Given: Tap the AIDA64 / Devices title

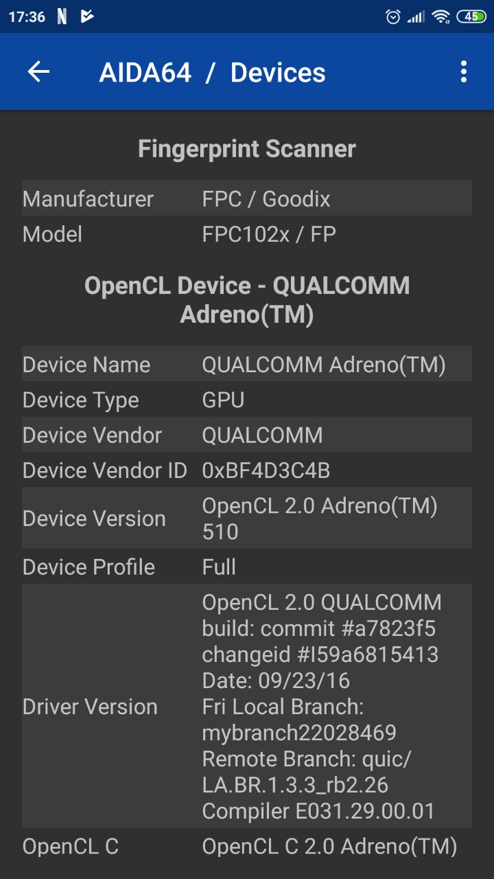Looking at the screenshot, I should [x=212, y=73].
